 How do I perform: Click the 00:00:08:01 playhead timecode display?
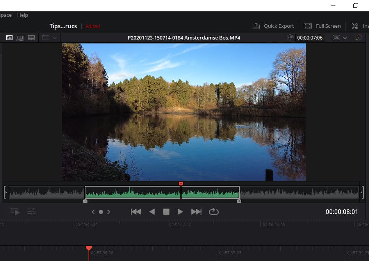342,212
